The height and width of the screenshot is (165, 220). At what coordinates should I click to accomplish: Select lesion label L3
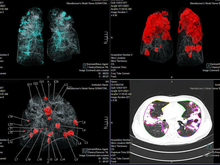tap(86, 142)
